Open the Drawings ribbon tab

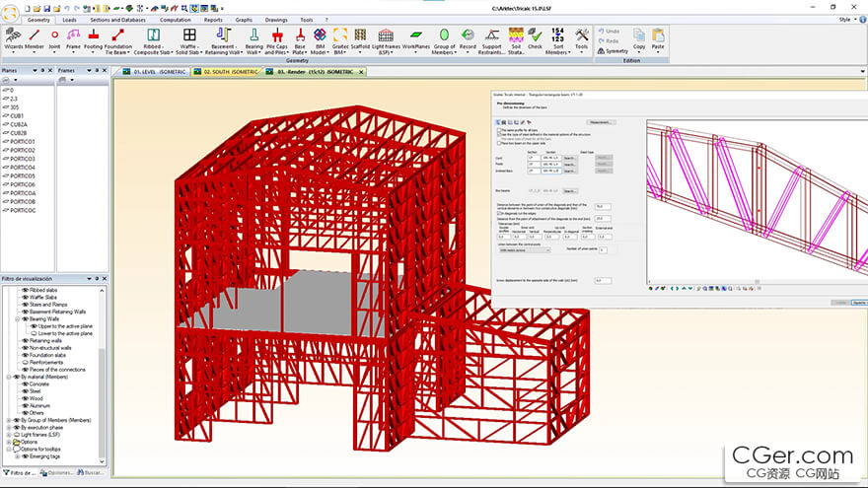[275, 20]
